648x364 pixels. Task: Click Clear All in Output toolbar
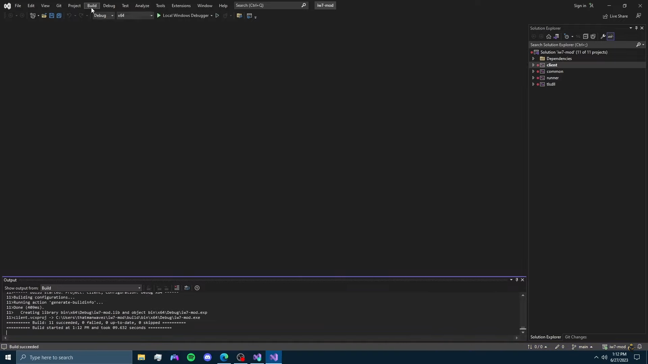(x=177, y=288)
